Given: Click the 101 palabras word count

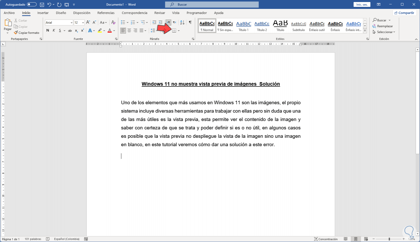Looking at the screenshot, I should [x=33, y=239].
